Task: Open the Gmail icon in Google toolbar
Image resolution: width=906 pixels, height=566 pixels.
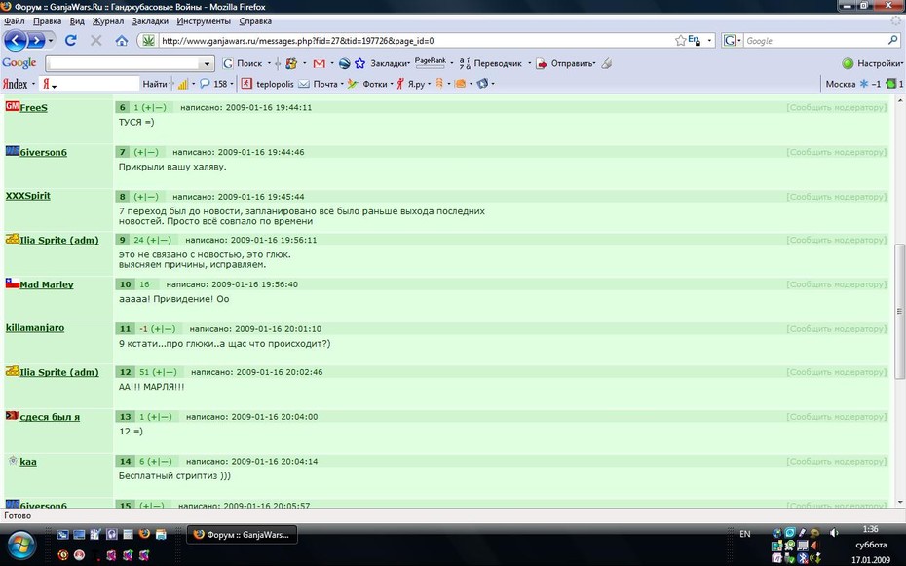Action: click(319, 63)
